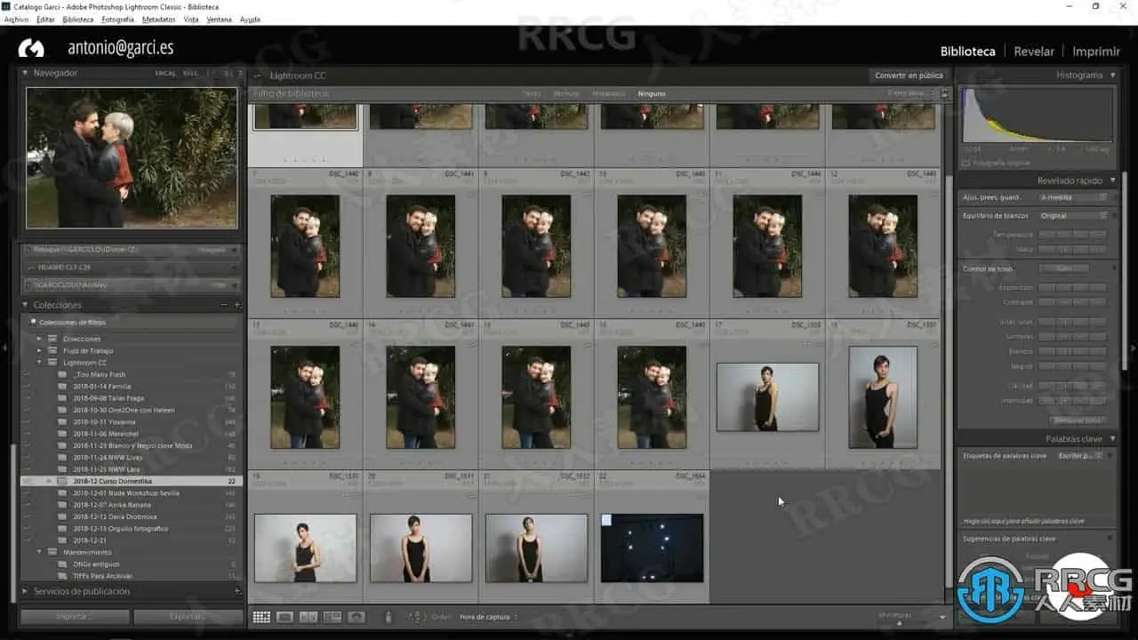1138x640 pixels.
Task: Click the Convertir en pública button
Action: pyautogui.click(x=909, y=76)
